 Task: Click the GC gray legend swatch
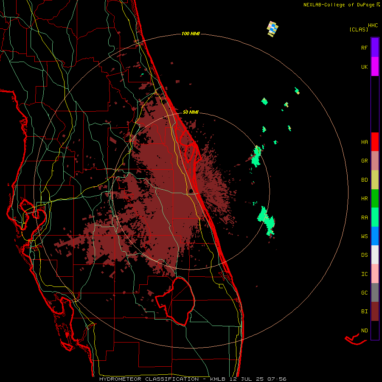375,292
